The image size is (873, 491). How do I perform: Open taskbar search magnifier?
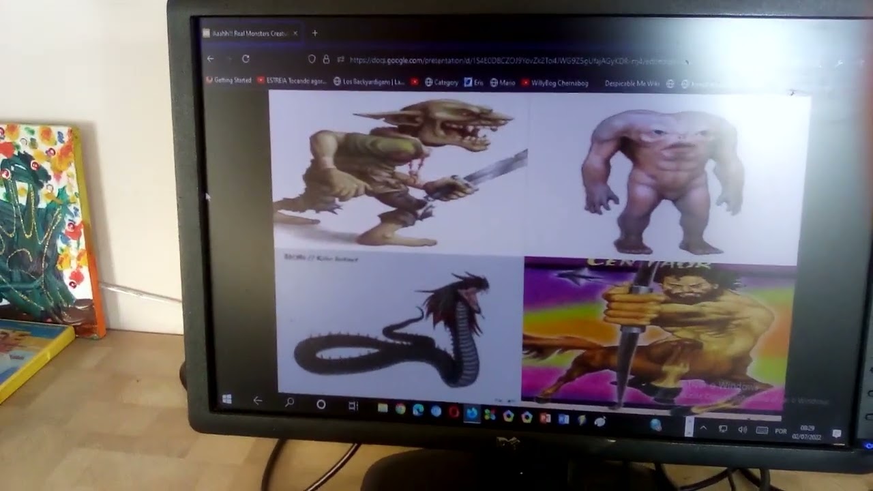[290, 403]
